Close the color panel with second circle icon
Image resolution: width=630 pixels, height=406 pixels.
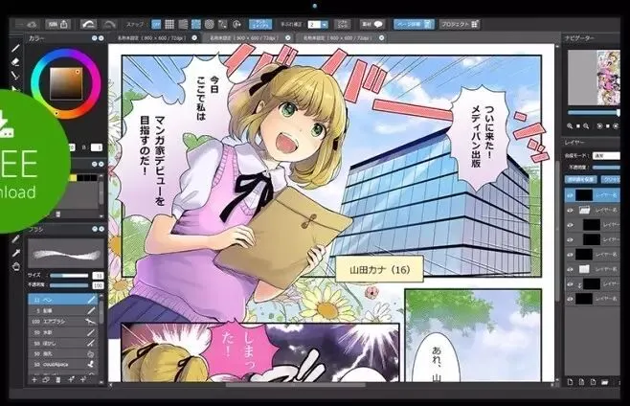click(x=101, y=38)
